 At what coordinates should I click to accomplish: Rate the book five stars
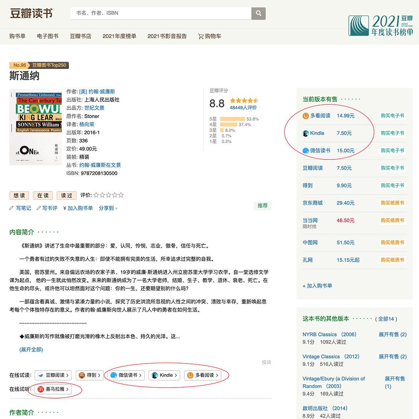tap(121, 195)
